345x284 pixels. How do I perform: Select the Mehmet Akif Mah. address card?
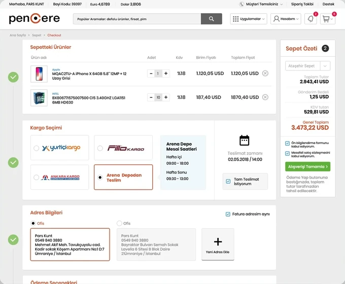pos(70,244)
